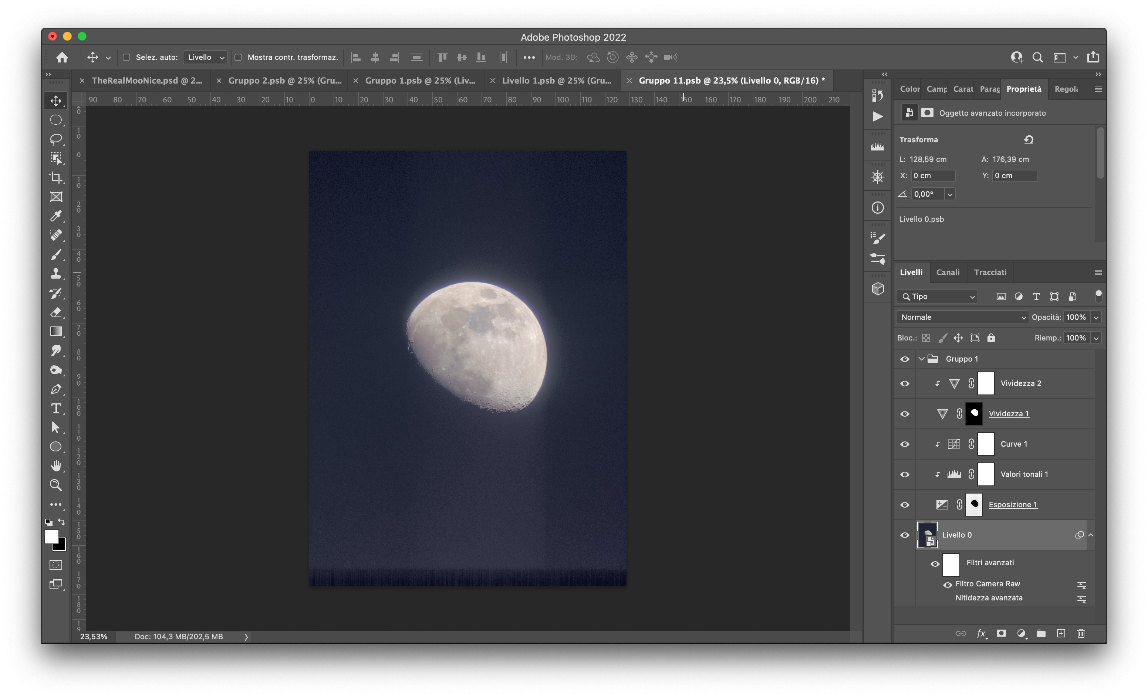Select the Brush tool
Image resolution: width=1148 pixels, height=698 pixels.
[x=56, y=254]
